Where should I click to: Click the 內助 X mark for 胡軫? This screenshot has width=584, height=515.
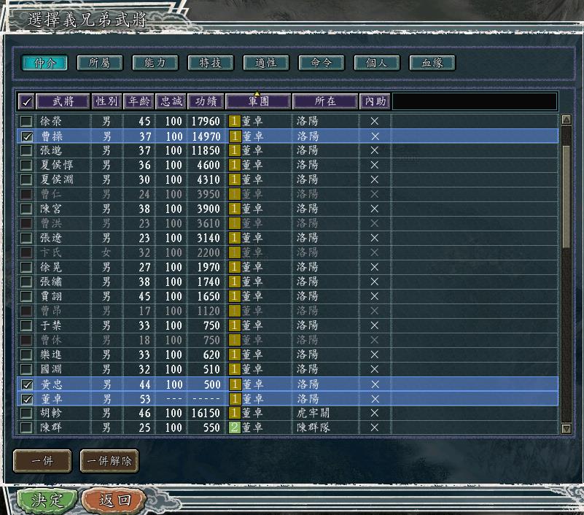click(375, 414)
